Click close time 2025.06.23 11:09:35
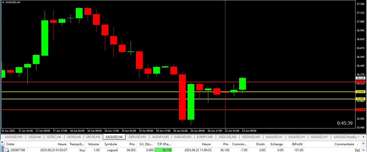The width and height of the screenshot is (367, 152). [x=198, y=150]
